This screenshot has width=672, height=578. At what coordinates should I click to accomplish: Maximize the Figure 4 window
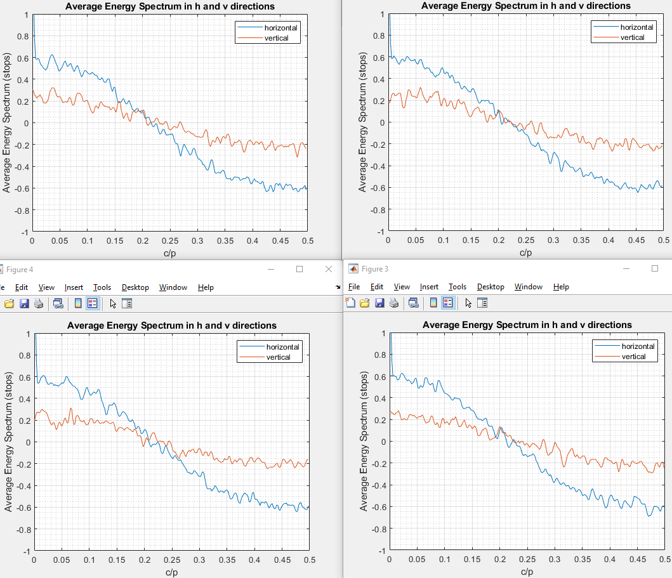point(300,269)
